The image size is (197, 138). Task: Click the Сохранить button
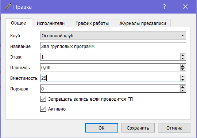pos(138,128)
